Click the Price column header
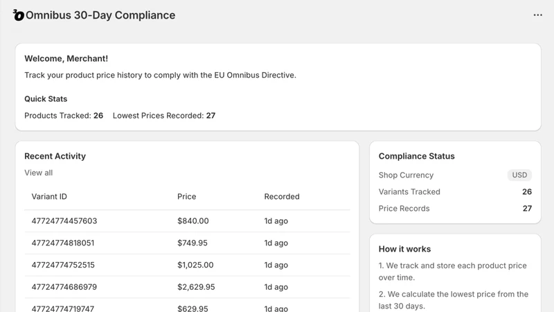 [x=186, y=196]
